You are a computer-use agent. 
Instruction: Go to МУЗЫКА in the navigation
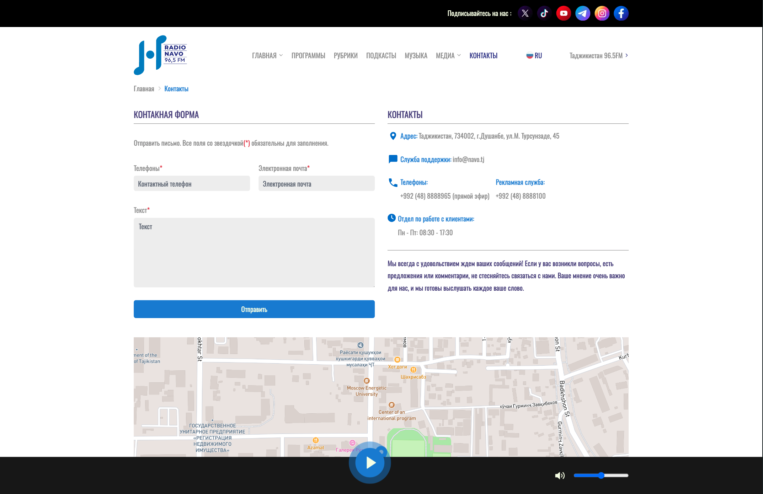click(x=416, y=56)
